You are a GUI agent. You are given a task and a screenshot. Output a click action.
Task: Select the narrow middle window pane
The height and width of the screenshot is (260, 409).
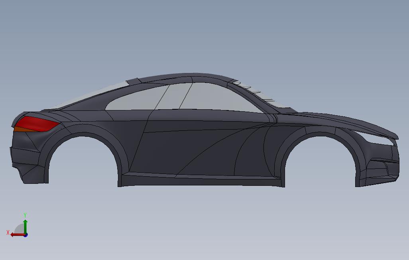pyautogui.click(x=173, y=97)
